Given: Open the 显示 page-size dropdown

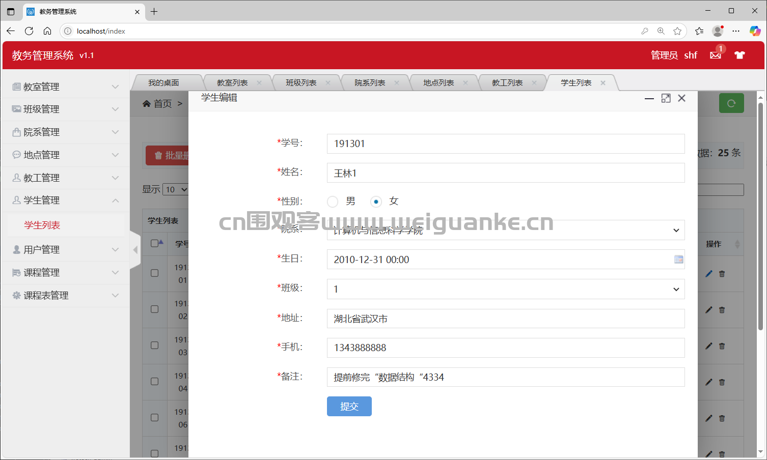Looking at the screenshot, I should (176, 189).
